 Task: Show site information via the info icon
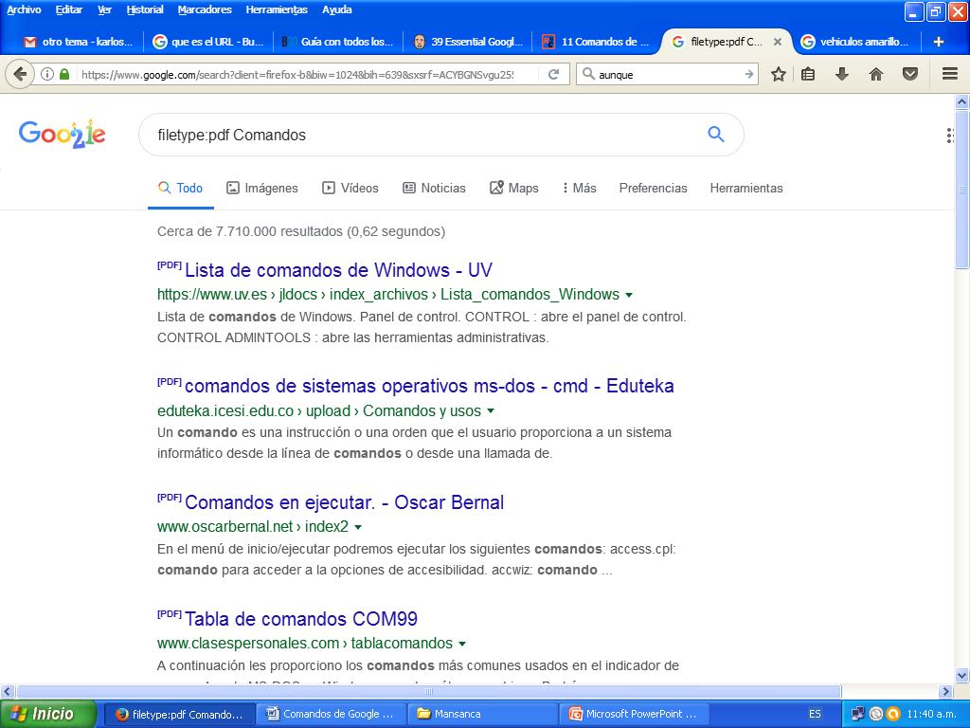pos(47,74)
